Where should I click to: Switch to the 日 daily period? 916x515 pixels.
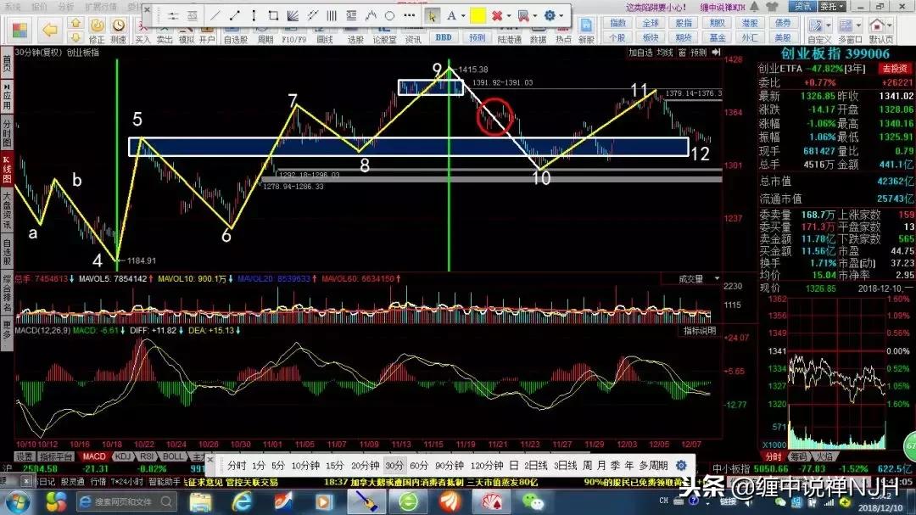click(x=513, y=466)
